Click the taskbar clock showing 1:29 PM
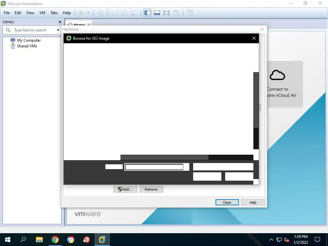Image resolution: width=328 pixels, height=246 pixels. 300,240
